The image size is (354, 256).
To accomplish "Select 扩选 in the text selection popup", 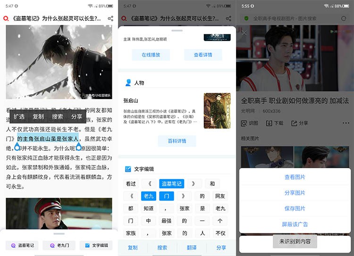I will pyautogui.click(x=19, y=116).
